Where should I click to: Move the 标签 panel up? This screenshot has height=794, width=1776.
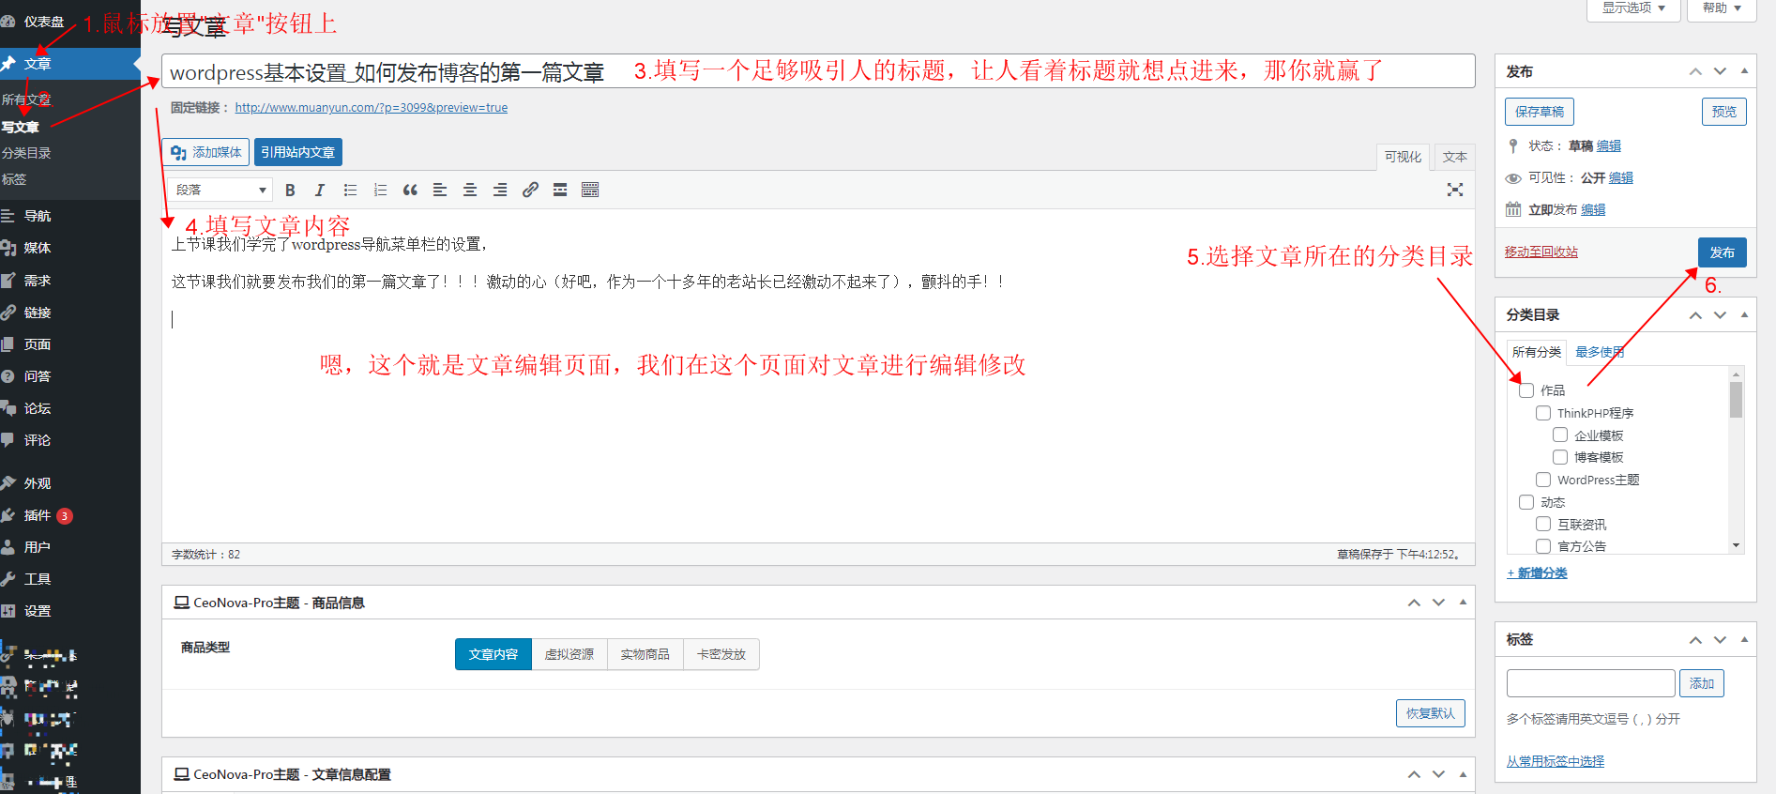pyautogui.click(x=1695, y=640)
